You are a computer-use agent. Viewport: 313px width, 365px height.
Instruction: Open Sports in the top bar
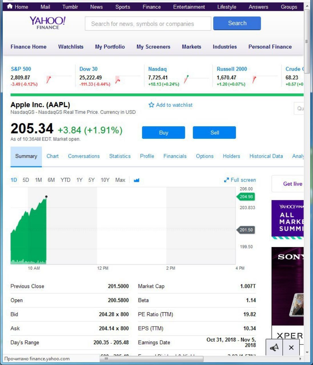point(123,7)
